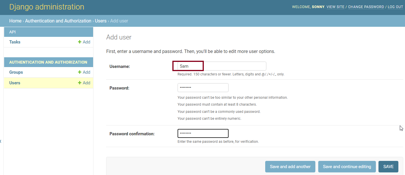Click the SAVE button
This screenshot has height=175, width=405.
pos(388,167)
